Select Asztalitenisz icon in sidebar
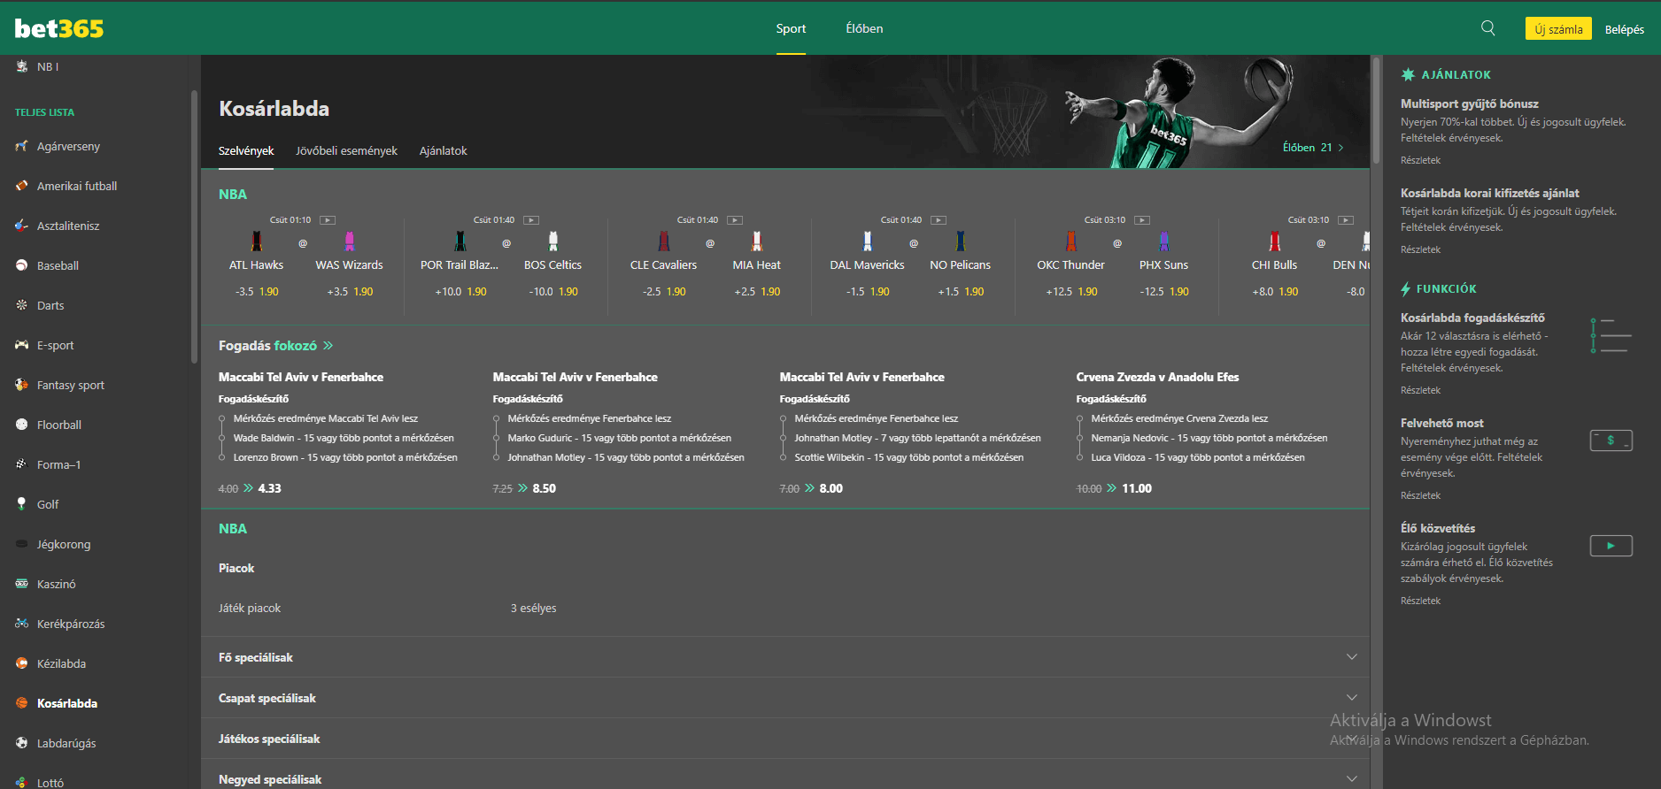This screenshot has height=789, width=1661. [22, 226]
